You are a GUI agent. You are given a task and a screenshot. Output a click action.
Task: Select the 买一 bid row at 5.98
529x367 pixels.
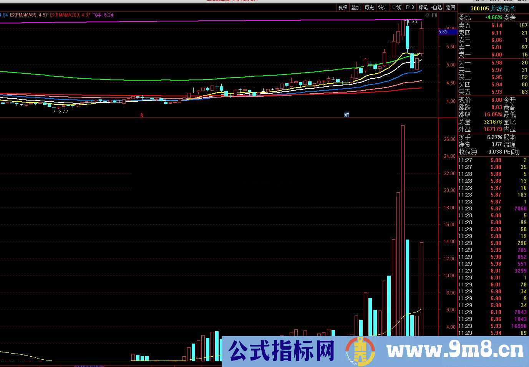[493, 63]
